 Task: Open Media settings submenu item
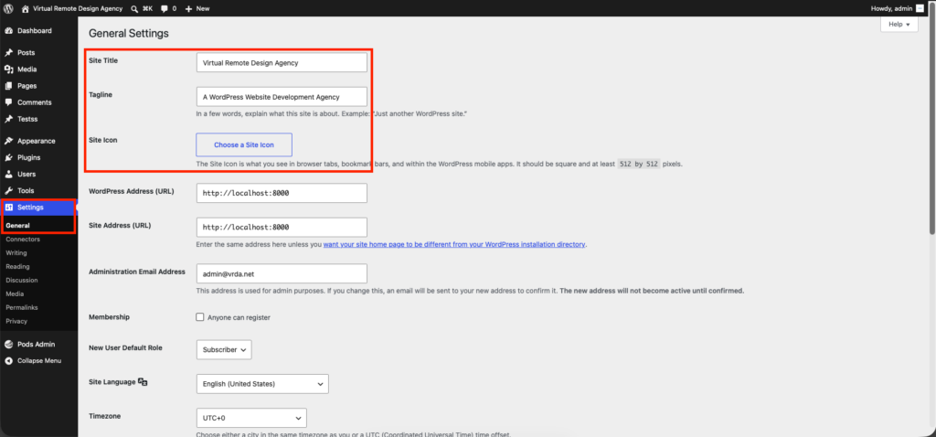coord(15,293)
